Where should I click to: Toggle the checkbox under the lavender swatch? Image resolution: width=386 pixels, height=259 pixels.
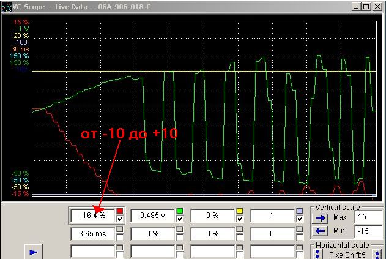(299, 219)
